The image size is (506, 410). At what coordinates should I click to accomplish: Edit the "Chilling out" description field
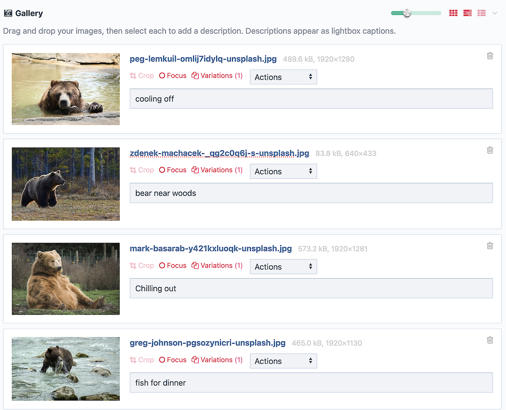pyautogui.click(x=311, y=288)
